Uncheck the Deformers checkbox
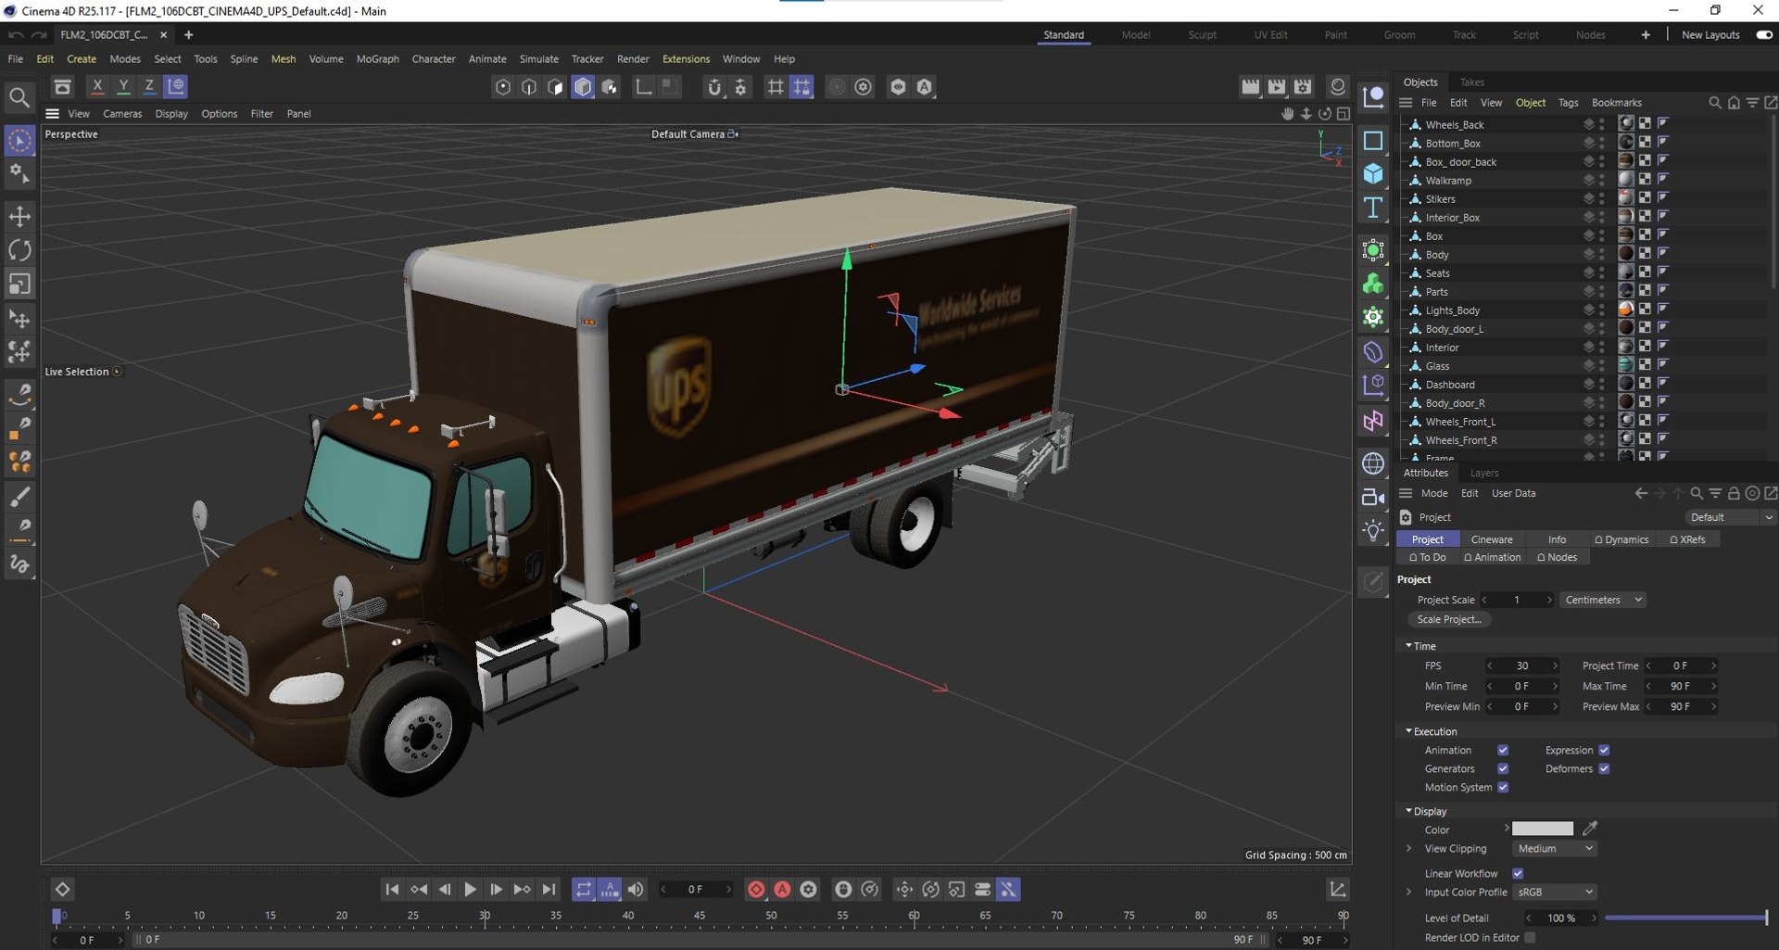 coord(1604,769)
